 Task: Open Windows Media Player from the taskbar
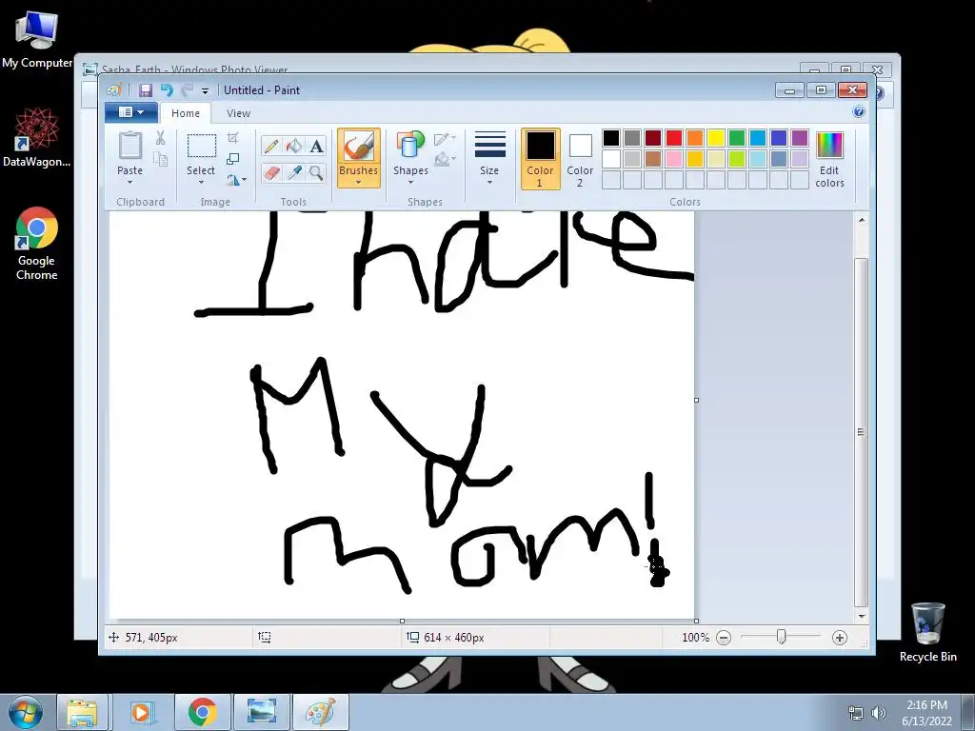[143, 713]
